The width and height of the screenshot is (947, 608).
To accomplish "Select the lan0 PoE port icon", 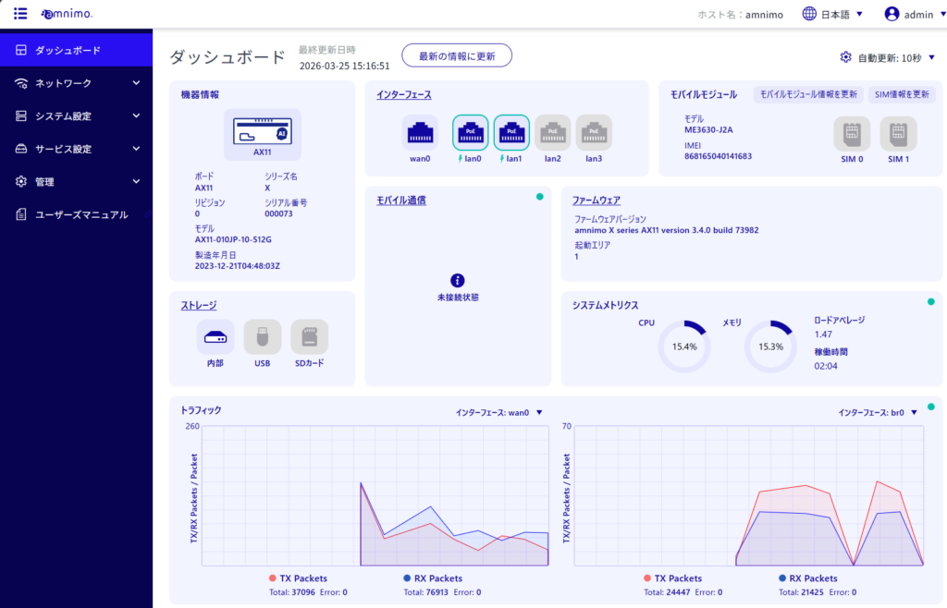I will [x=469, y=133].
